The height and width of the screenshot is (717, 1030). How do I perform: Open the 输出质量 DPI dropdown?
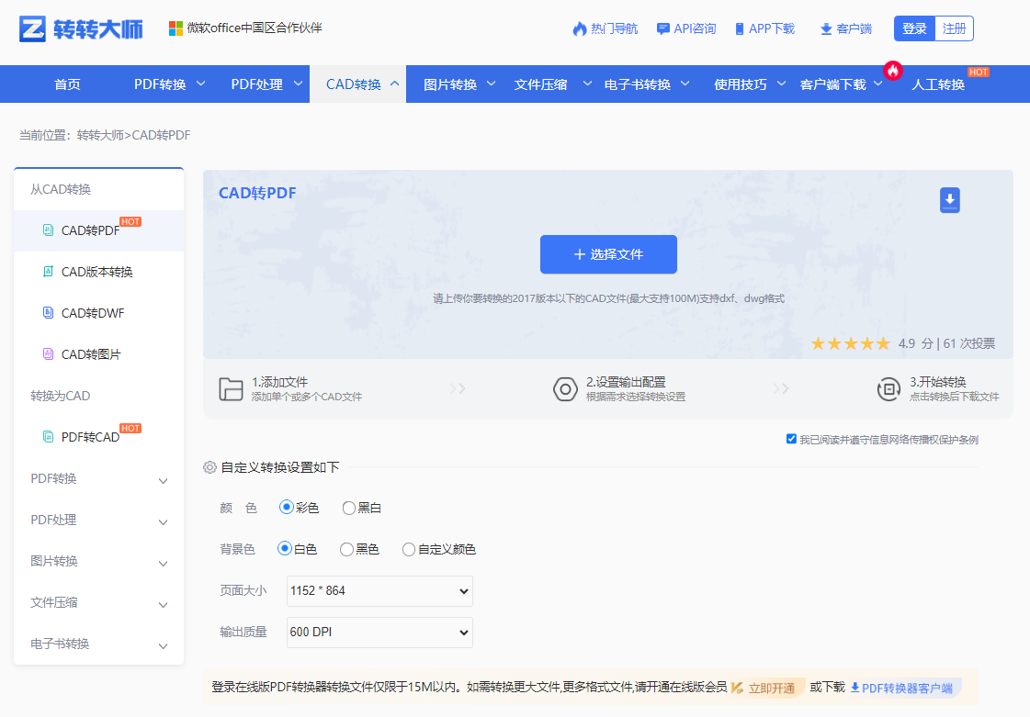tap(379, 633)
